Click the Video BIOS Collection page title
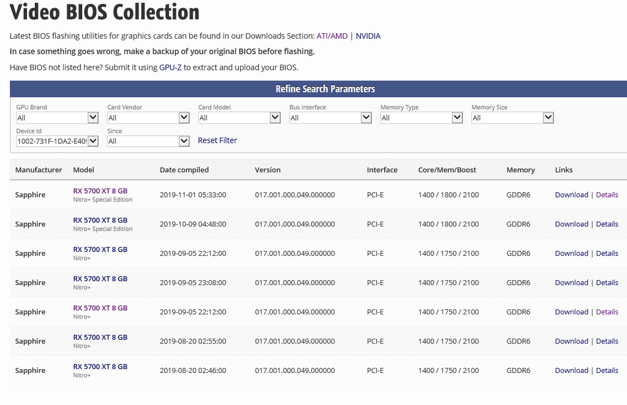Screen dimensions: 627x405 [105, 12]
